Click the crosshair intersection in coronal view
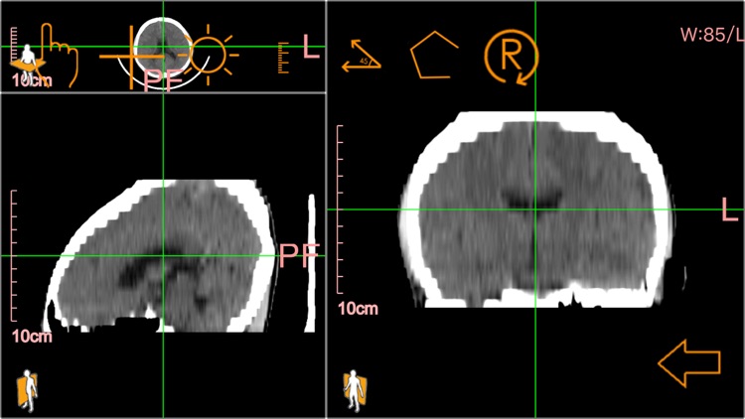 tap(535, 209)
